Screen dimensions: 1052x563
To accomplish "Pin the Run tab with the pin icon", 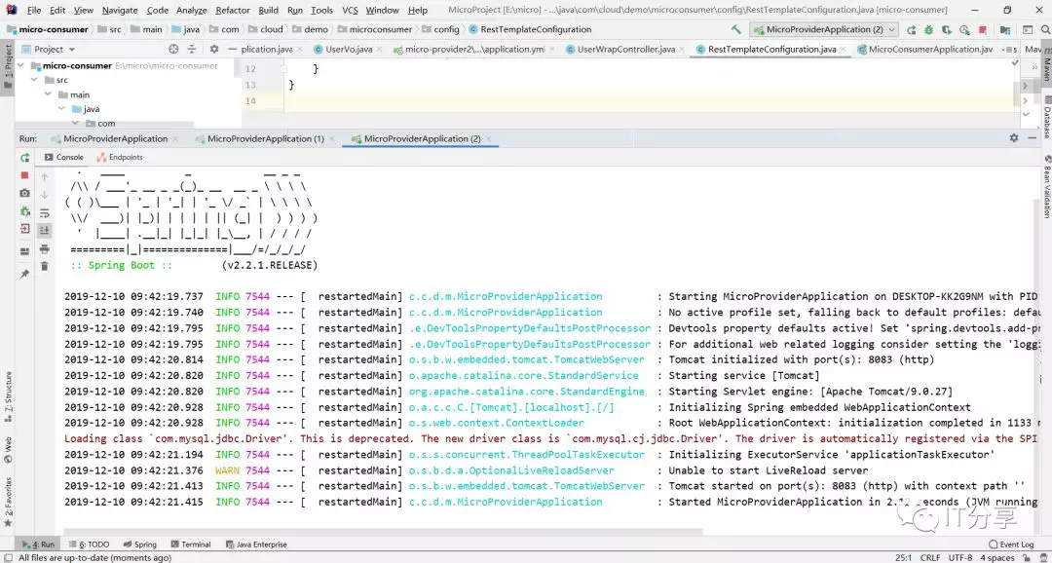I will [x=24, y=275].
